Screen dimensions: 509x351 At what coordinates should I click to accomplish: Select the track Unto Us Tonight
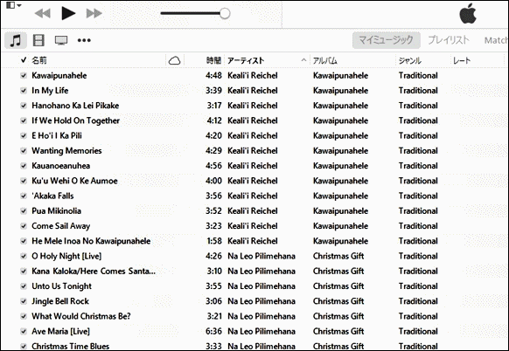(61, 286)
